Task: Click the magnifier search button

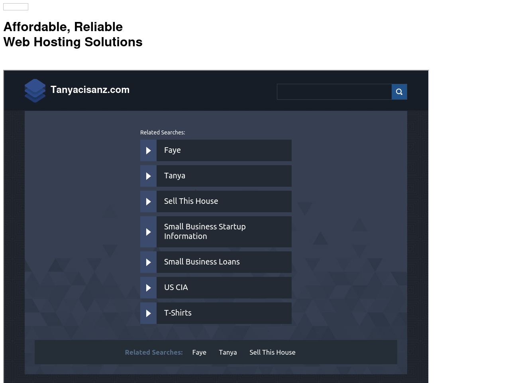Action: click(x=399, y=92)
